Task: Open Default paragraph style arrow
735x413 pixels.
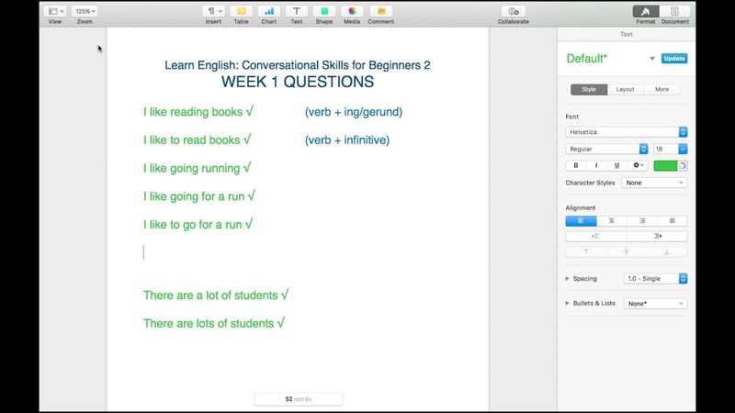Action: (652, 59)
